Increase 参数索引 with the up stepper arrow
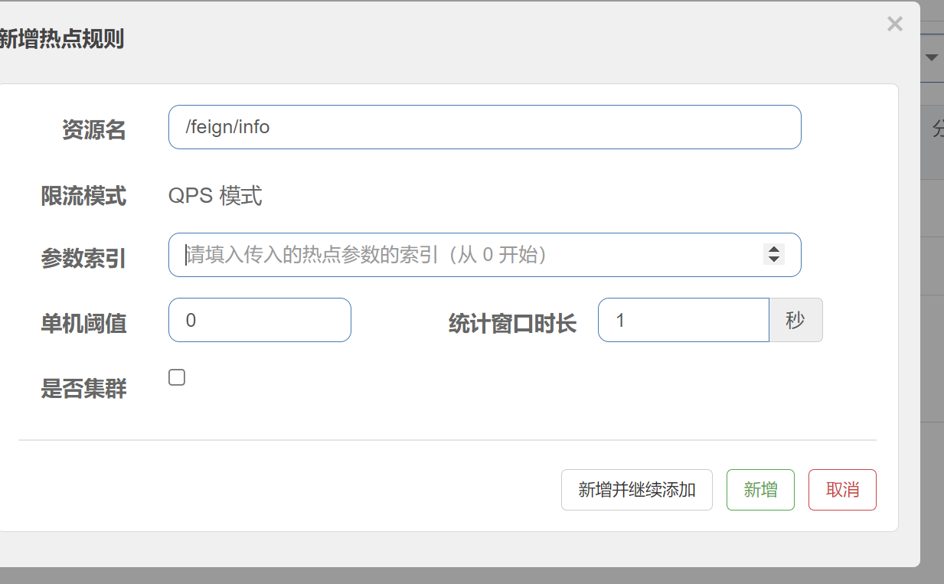This screenshot has width=944, height=584. pos(774,250)
